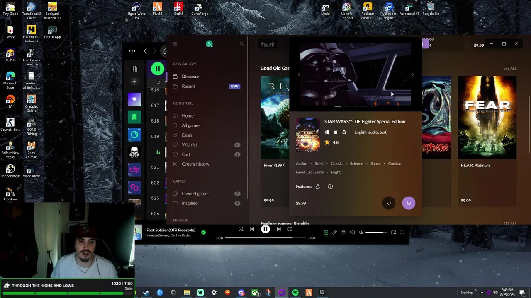Click the GOG Galaxy search icon

point(241,44)
